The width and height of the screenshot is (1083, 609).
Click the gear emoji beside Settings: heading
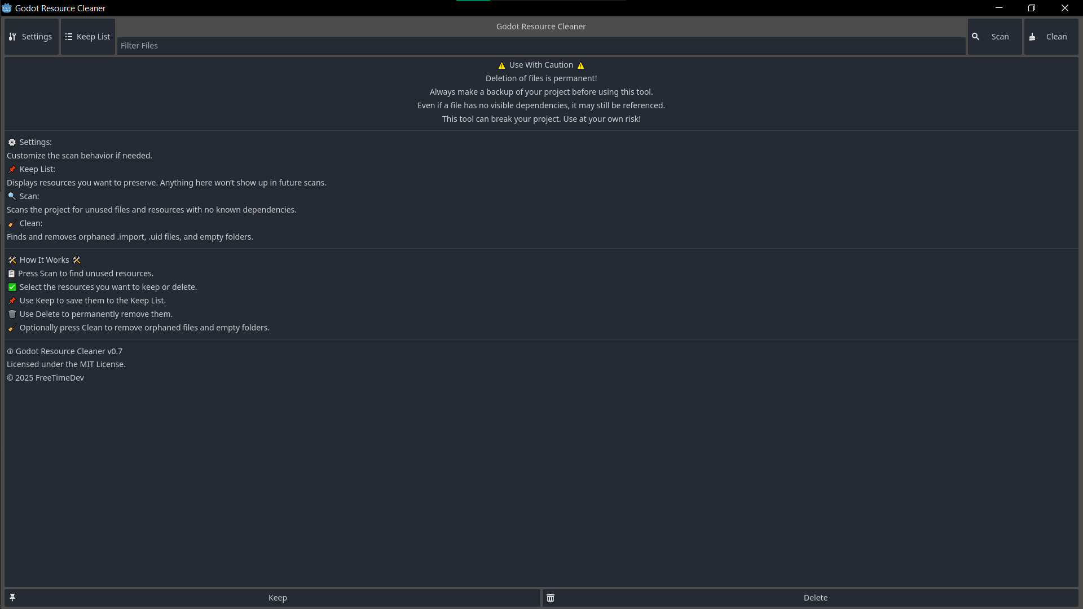(x=12, y=142)
